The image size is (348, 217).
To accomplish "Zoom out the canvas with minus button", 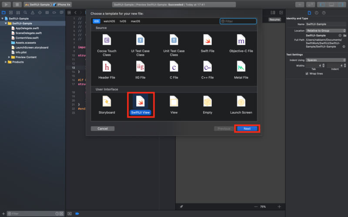I will tap(256, 207).
